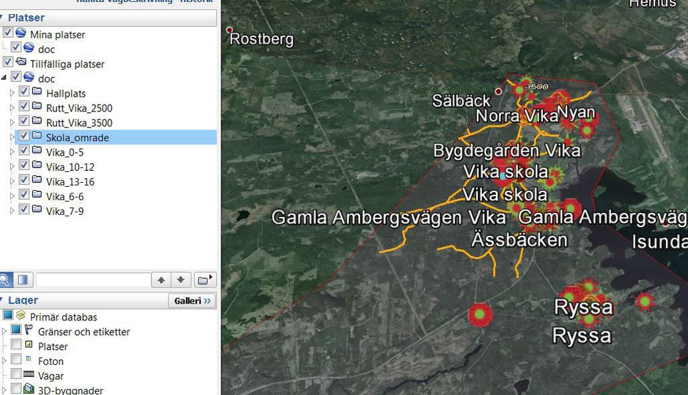Click the Bygdegården Vika map label
The width and height of the screenshot is (688, 395).
507,150
